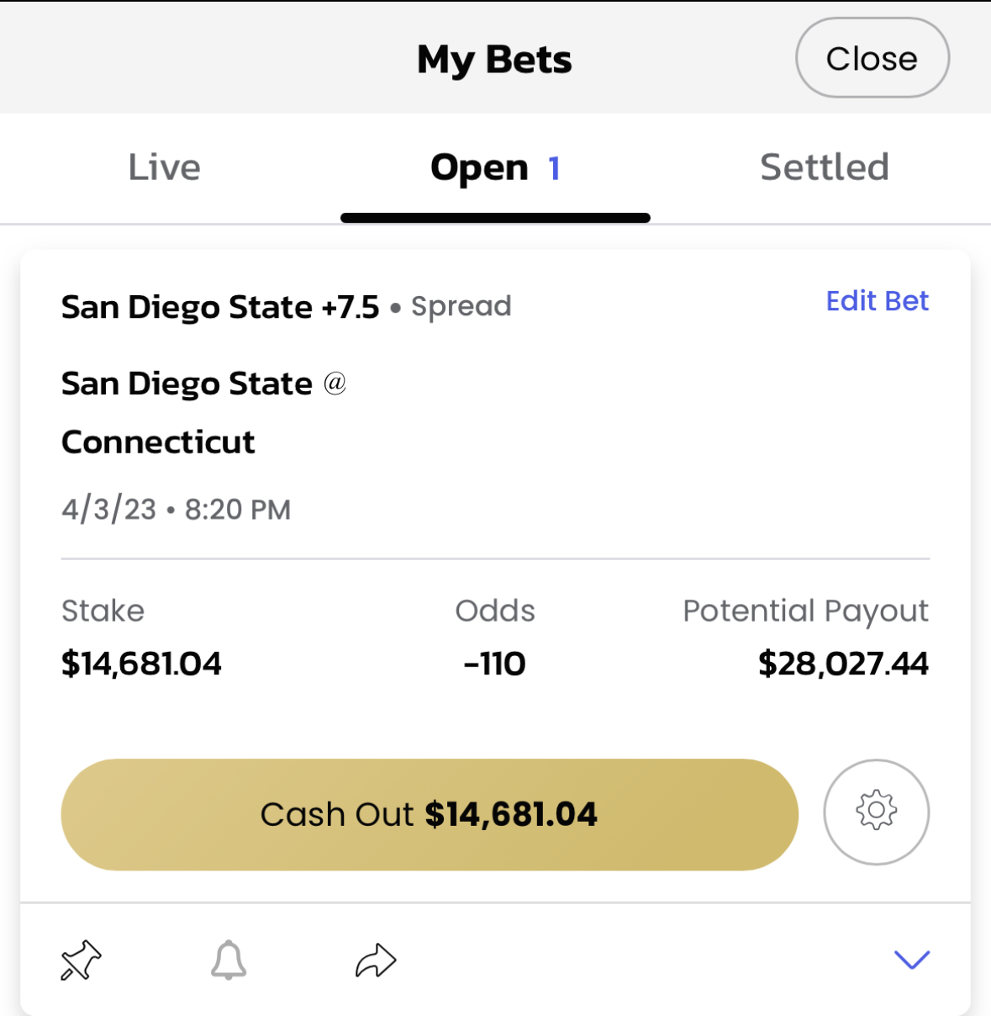This screenshot has width=991, height=1016.
Task: Tap the stake amount $14,681.04
Action: tap(141, 664)
